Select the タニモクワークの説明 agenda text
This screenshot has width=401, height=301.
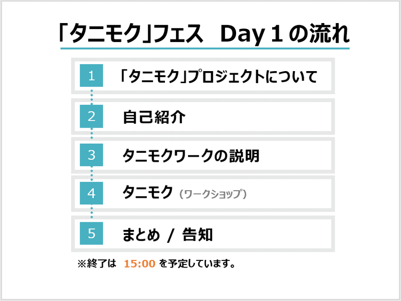(191, 155)
